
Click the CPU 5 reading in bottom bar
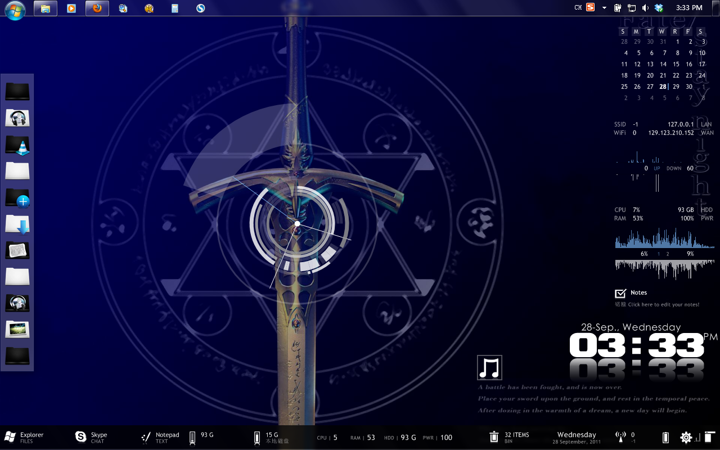click(327, 438)
